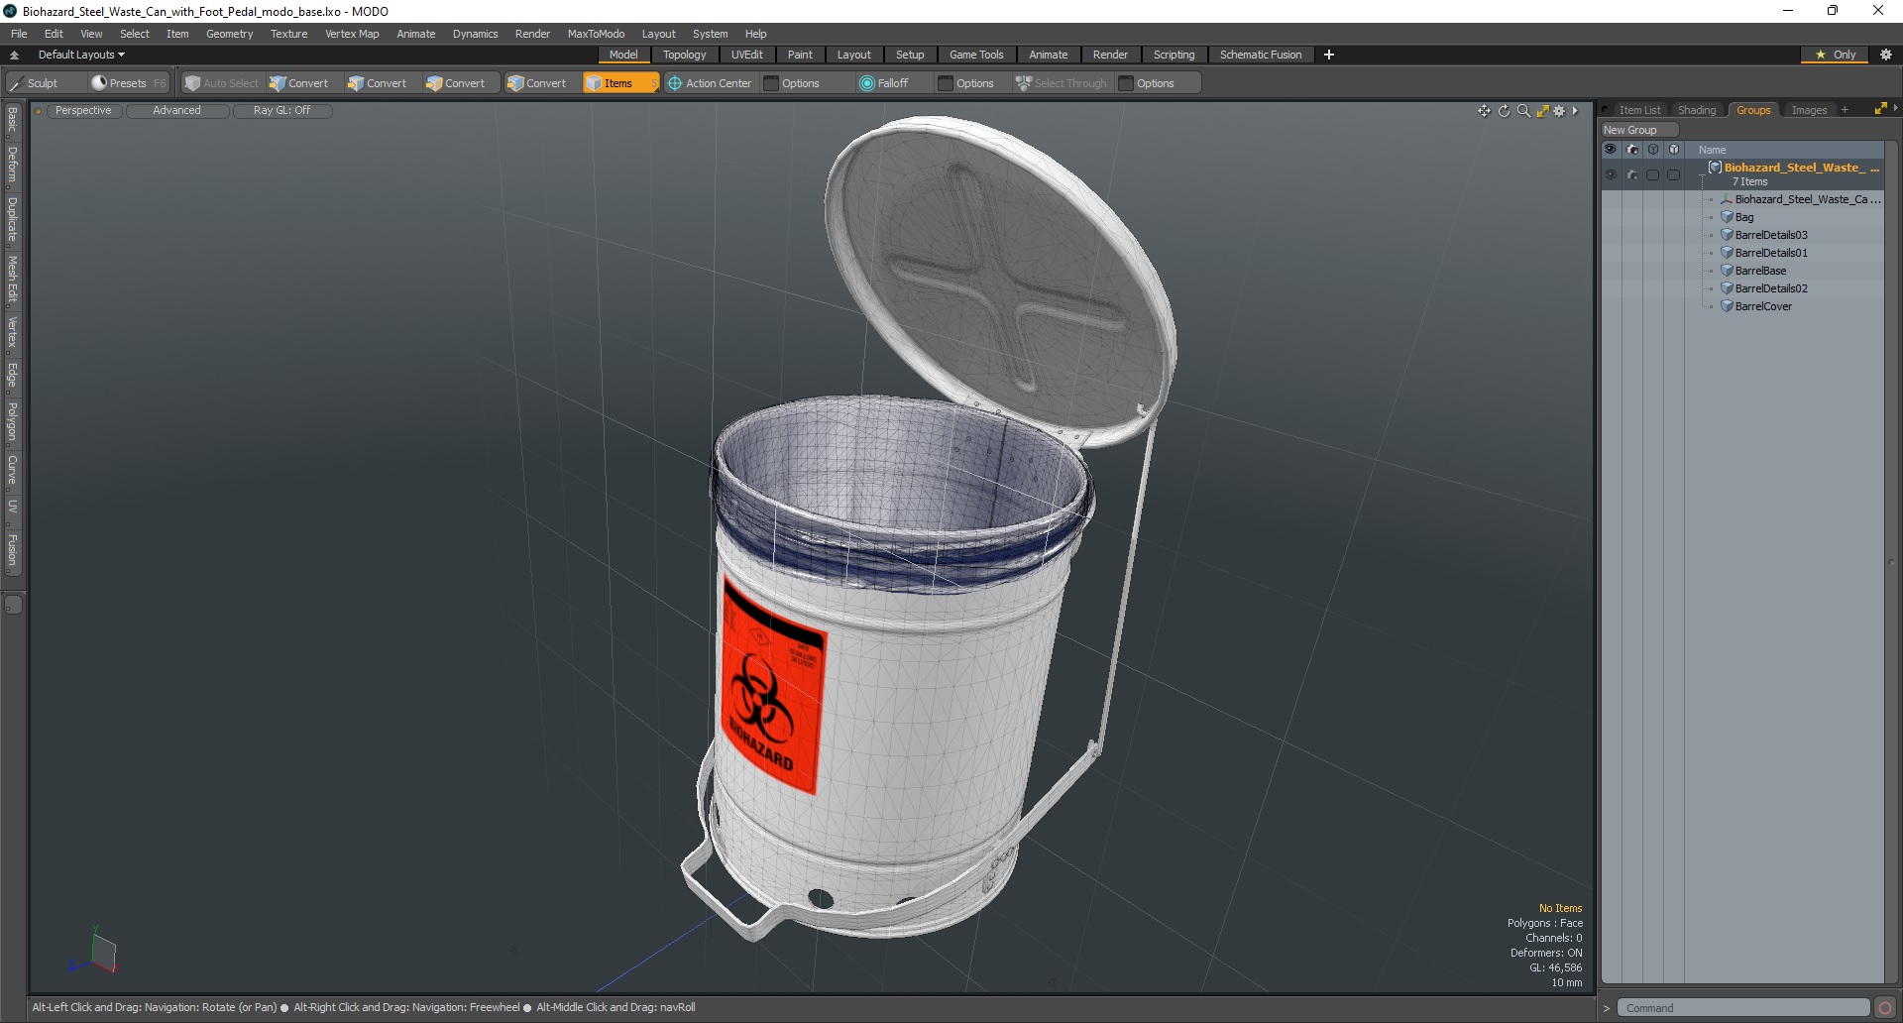The image size is (1903, 1023).
Task: Add a new panel tab with plus
Action: click(1845, 110)
